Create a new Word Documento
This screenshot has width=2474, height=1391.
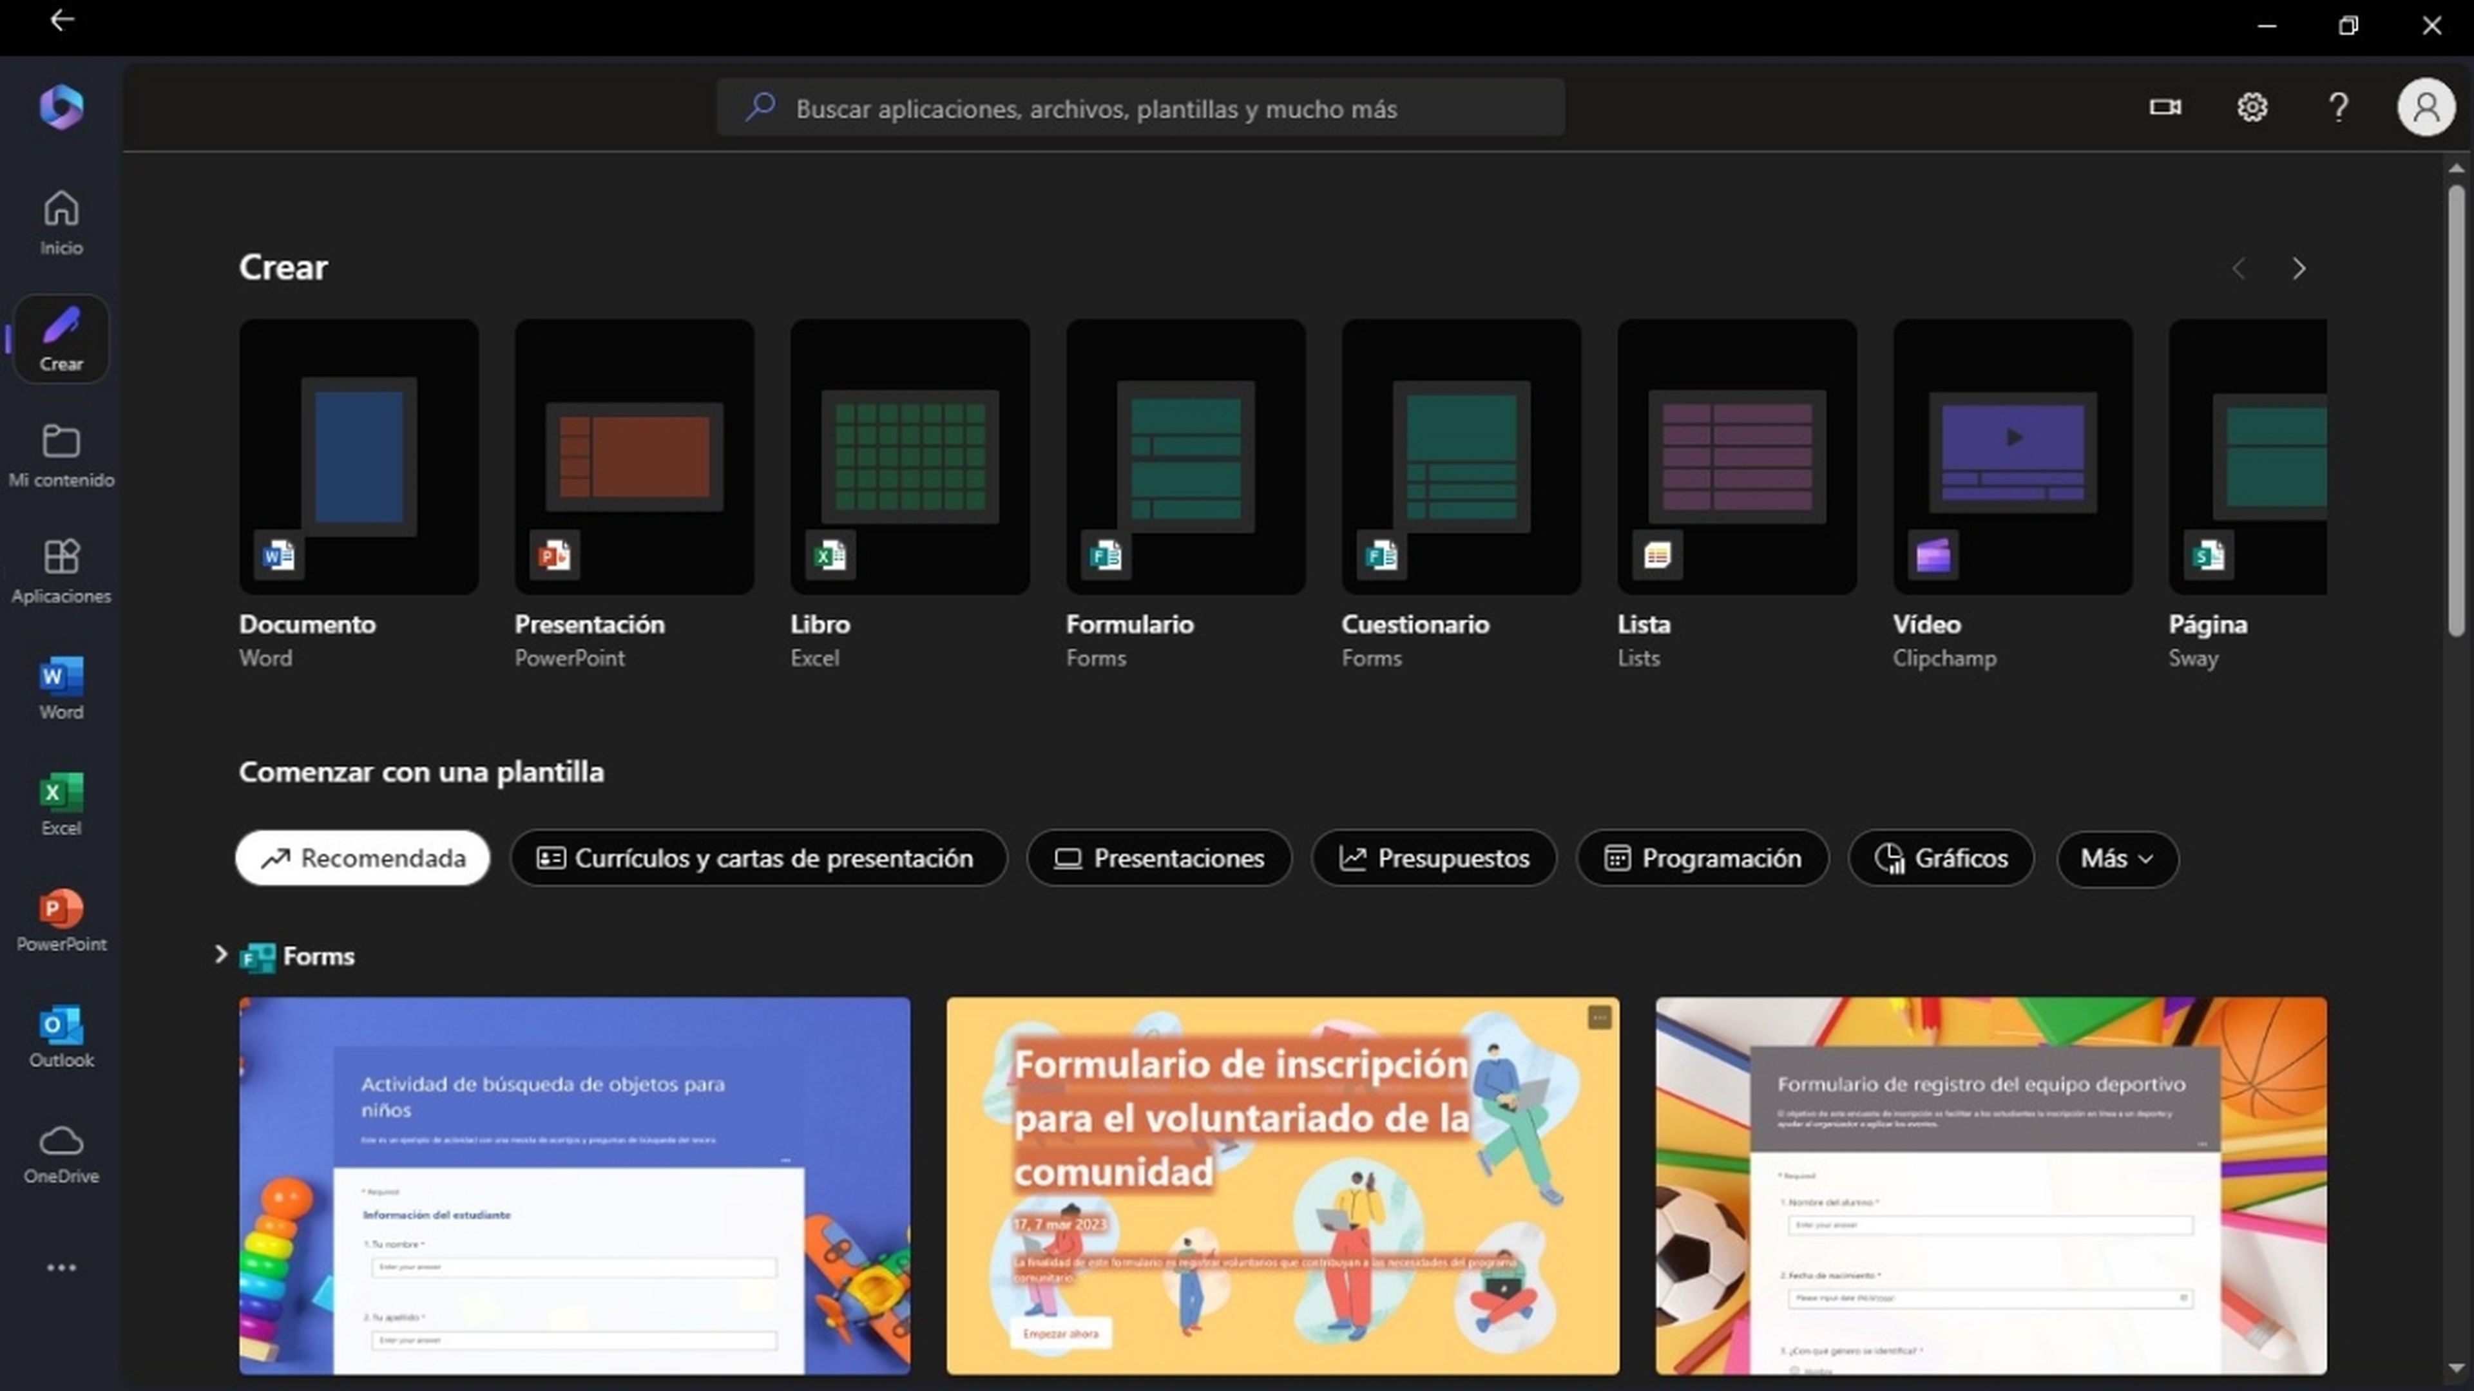click(358, 456)
